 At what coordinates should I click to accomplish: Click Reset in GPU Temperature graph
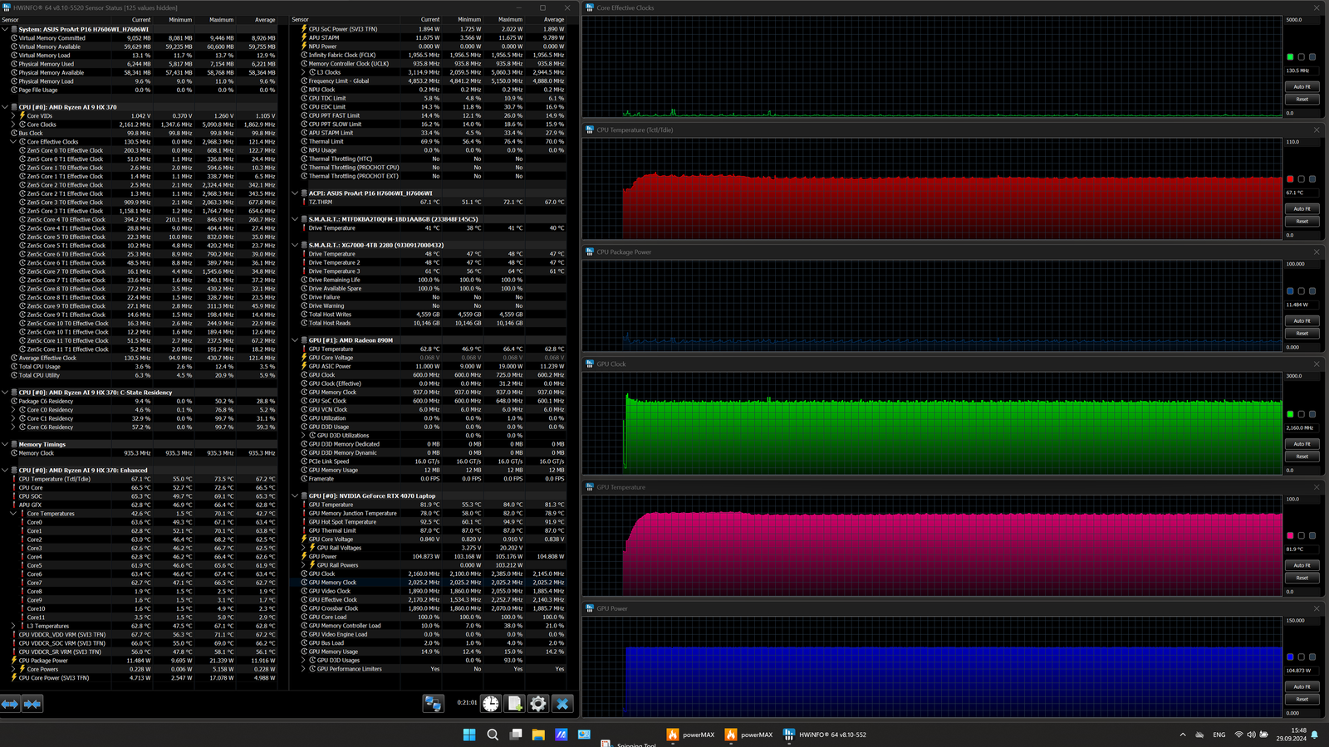coord(1302,578)
